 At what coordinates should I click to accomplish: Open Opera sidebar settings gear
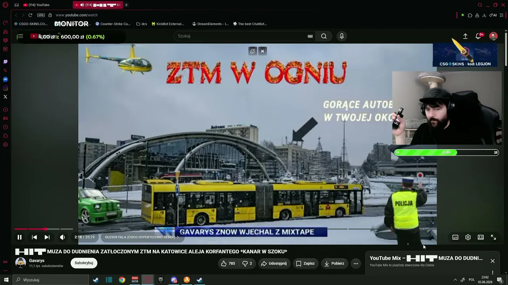pyautogui.click(x=6, y=144)
